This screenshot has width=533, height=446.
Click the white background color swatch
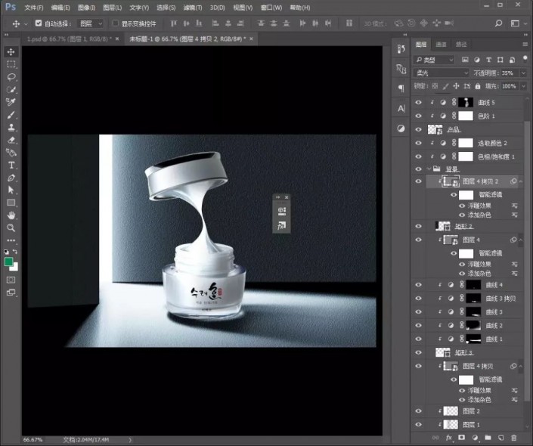15,268
